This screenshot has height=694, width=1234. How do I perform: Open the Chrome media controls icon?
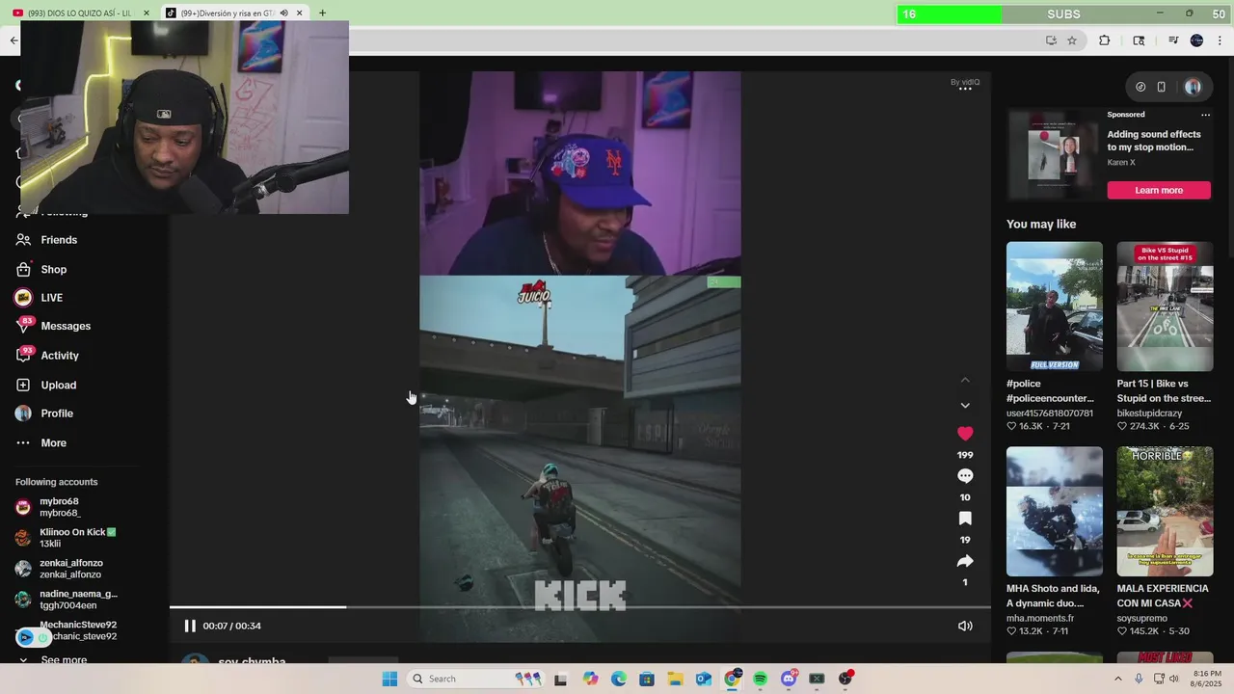point(1173,40)
